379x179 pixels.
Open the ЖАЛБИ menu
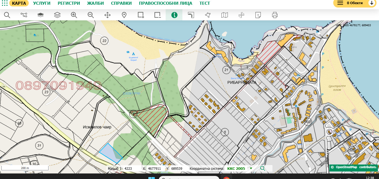[95, 3]
